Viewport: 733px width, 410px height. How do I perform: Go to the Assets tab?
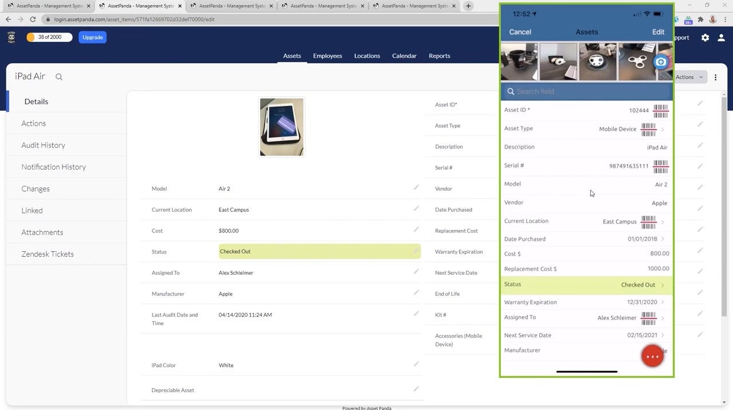point(292,56)
